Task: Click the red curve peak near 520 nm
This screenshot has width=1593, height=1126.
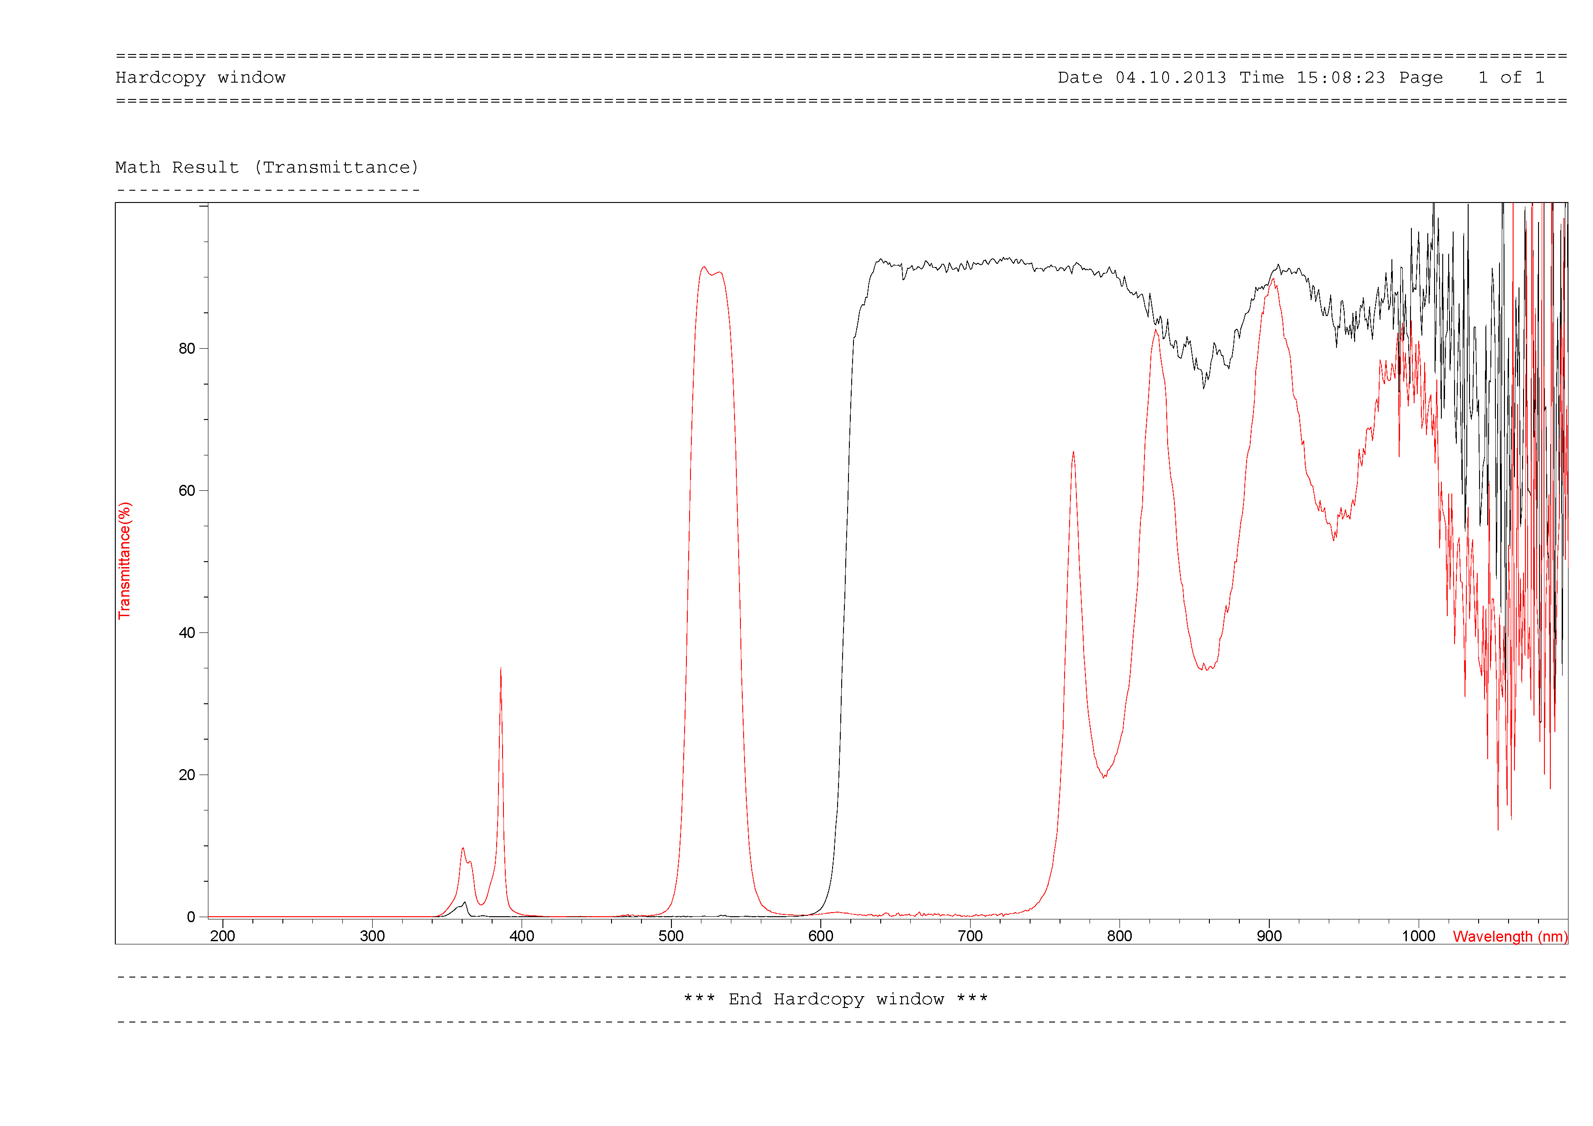Action: click(704, 268)
